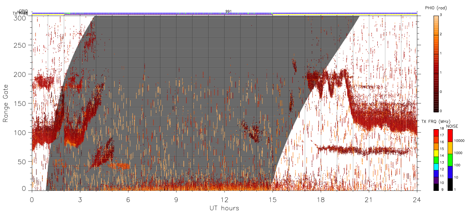Click x-axis tick label '21'
Screen dimensions: 469x216
coord(369,199)
